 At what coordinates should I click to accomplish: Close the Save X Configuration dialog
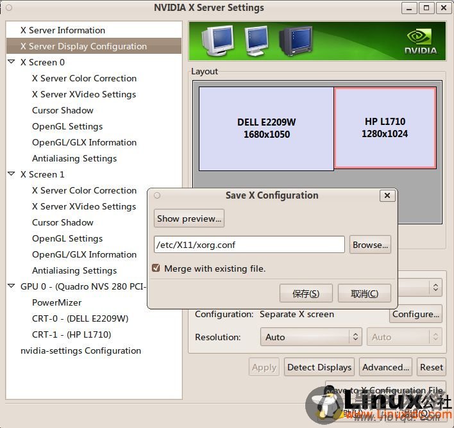click(x=387, y=195)
